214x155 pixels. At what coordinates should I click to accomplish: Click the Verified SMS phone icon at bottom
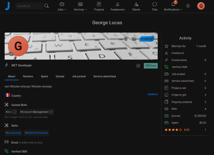pos(6,151)
